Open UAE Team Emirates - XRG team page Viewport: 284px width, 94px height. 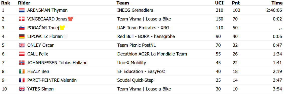coord(143,28)
